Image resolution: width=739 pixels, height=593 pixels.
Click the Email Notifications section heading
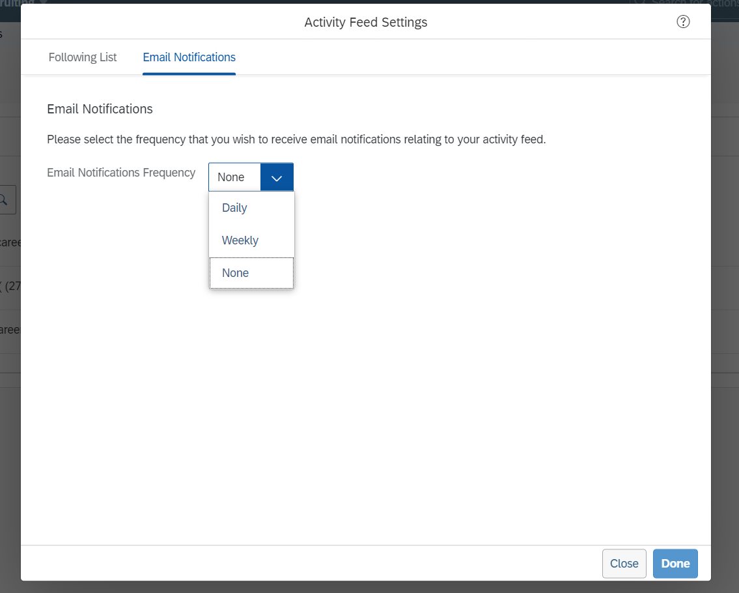tap(100, 109)
